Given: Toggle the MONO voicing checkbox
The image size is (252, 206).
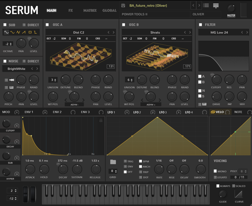Looking at the screenshot, I should tap(215, 171).
